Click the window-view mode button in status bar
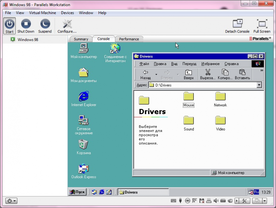Screen dimensions: 276x208 [x=257, y=201]
